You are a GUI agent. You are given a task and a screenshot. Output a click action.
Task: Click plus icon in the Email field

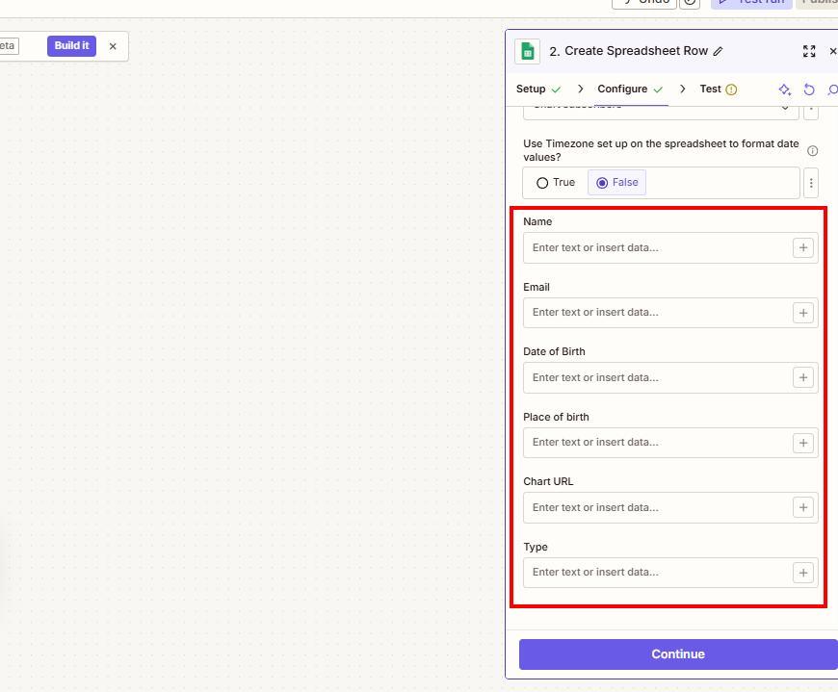[802, 313]
